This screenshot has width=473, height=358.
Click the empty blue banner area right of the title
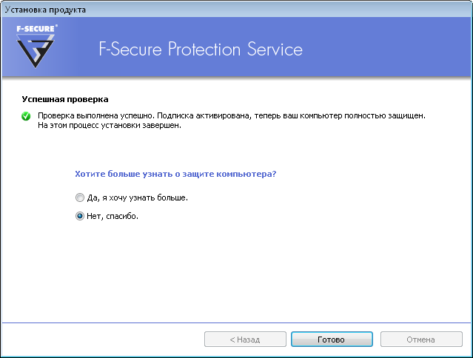pos(392,50)
